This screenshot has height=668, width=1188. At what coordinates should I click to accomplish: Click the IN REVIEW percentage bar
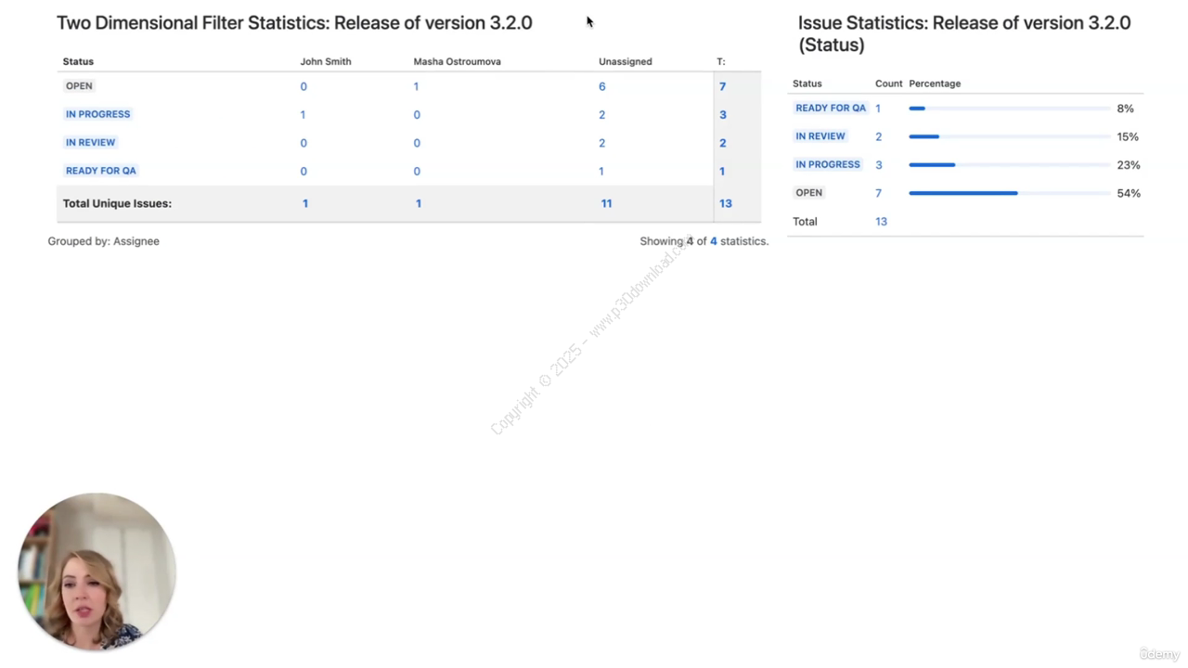[x=1010, y=136]
